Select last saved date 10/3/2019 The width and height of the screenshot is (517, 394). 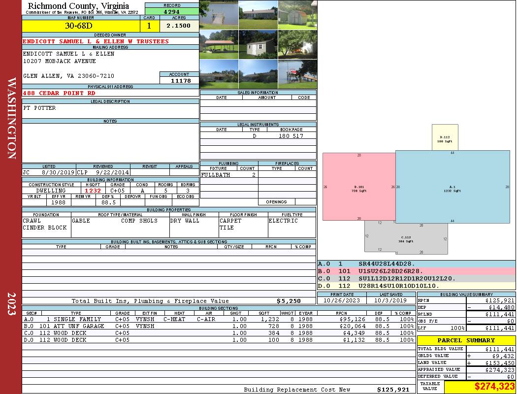click(x=391, y=300)
